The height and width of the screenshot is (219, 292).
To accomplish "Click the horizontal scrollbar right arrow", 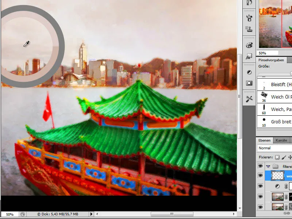I will pos(234,214).
